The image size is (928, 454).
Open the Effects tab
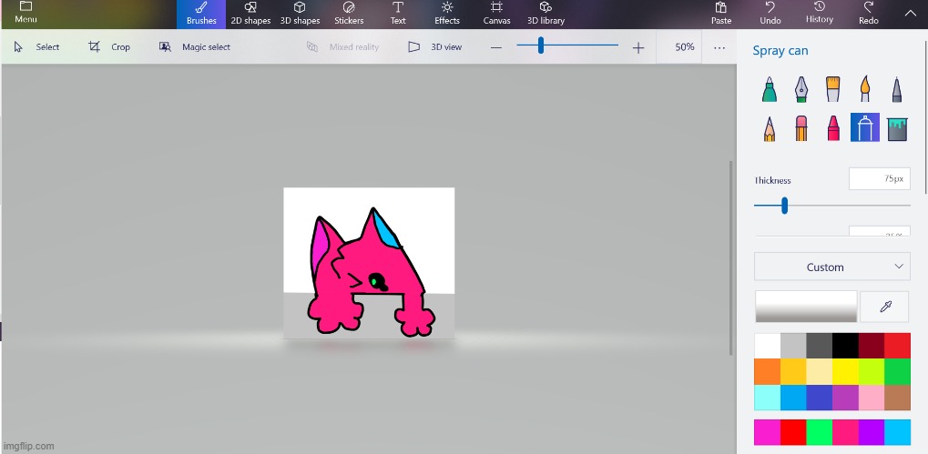447,15
